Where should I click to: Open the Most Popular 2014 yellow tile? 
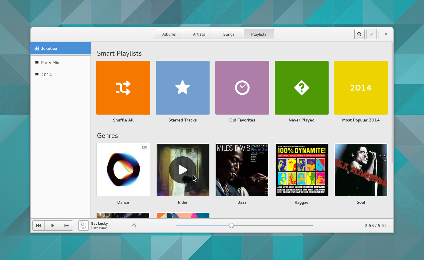point(361,88)
